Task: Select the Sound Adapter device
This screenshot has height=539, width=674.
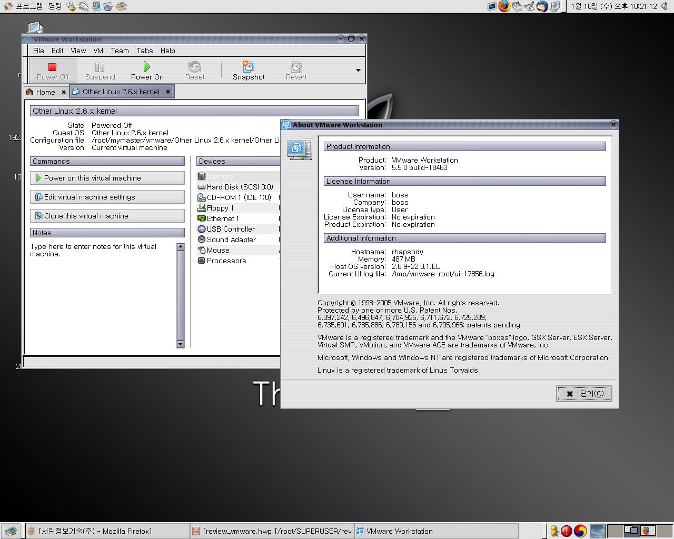Action: pyautogui.click(x=238, y=239)
